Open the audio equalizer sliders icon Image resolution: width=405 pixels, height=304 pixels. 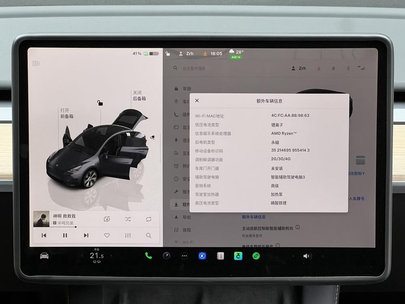(128, 235)
